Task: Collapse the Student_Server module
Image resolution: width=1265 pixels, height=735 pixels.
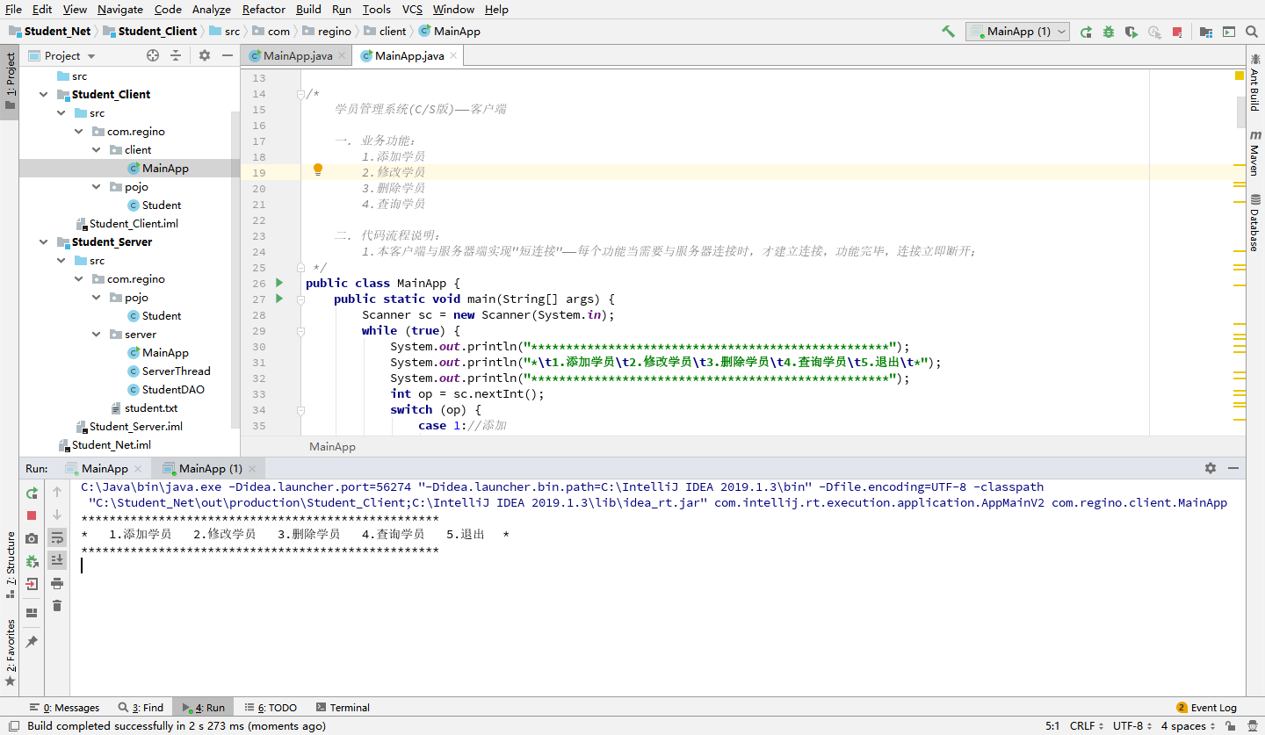Action: (44, 241)
